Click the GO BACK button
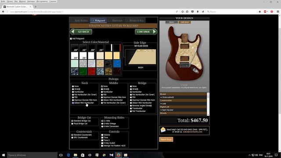The width and height of the screenshot is (281, 158). (x=81, y=32)
